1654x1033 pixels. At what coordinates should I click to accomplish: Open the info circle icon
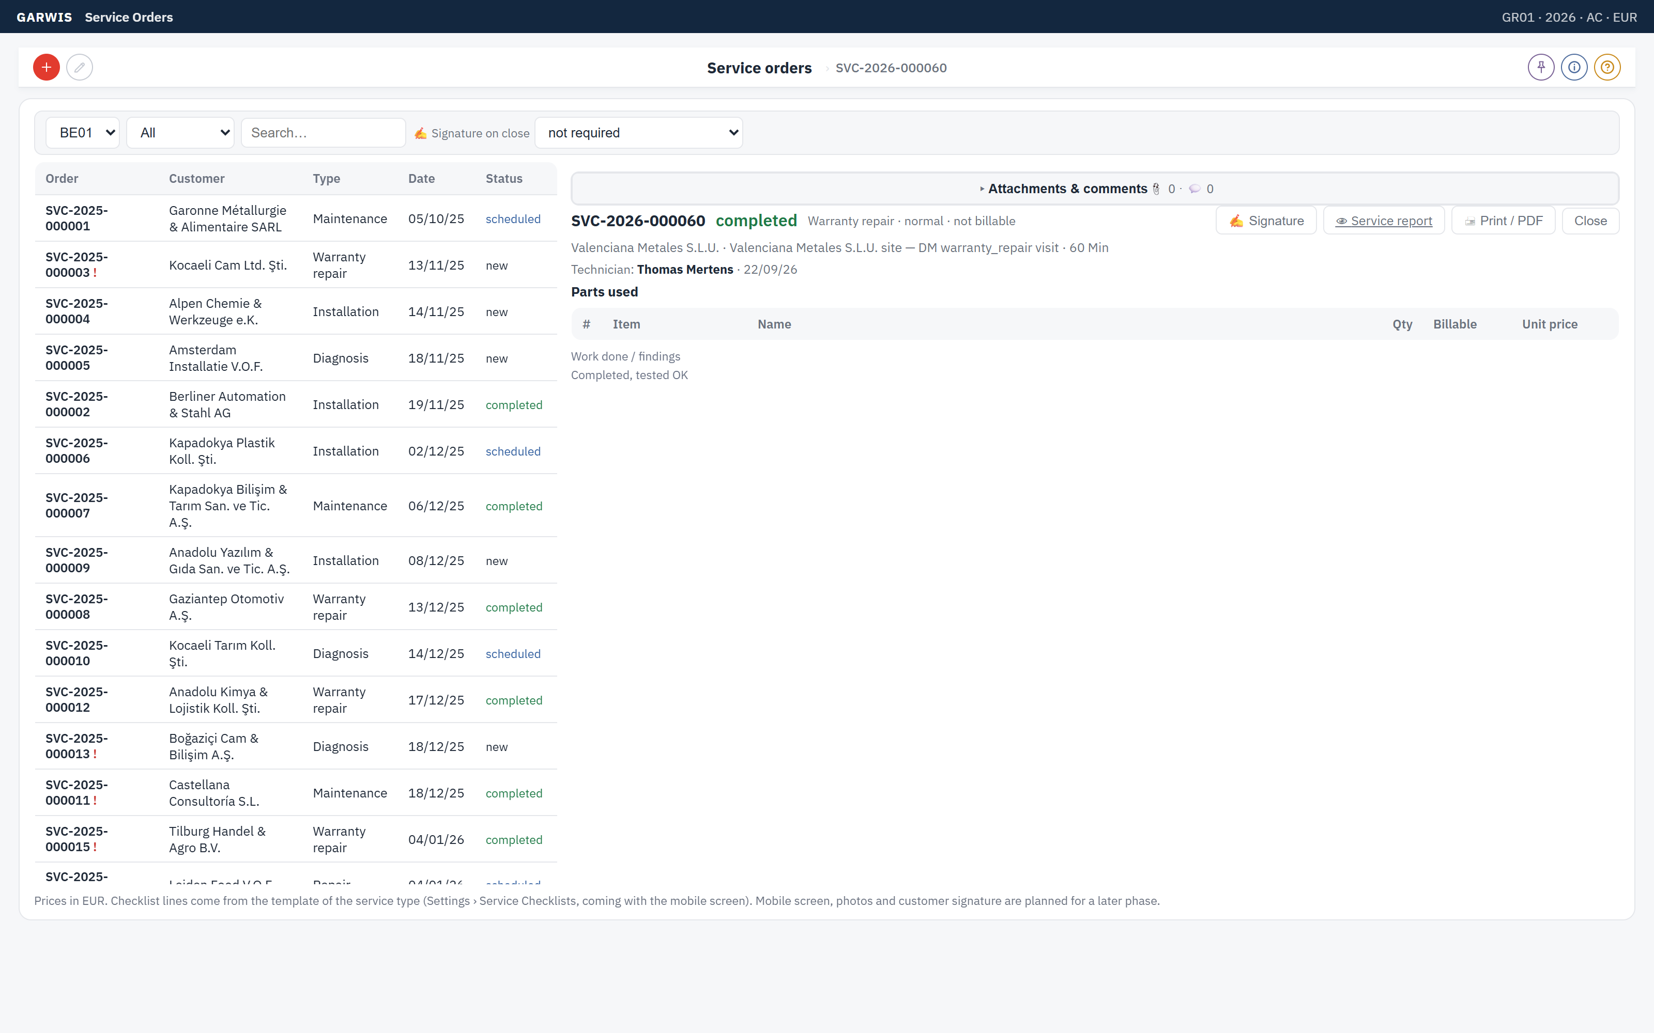pyautogui.click(x=1574, y=67)
